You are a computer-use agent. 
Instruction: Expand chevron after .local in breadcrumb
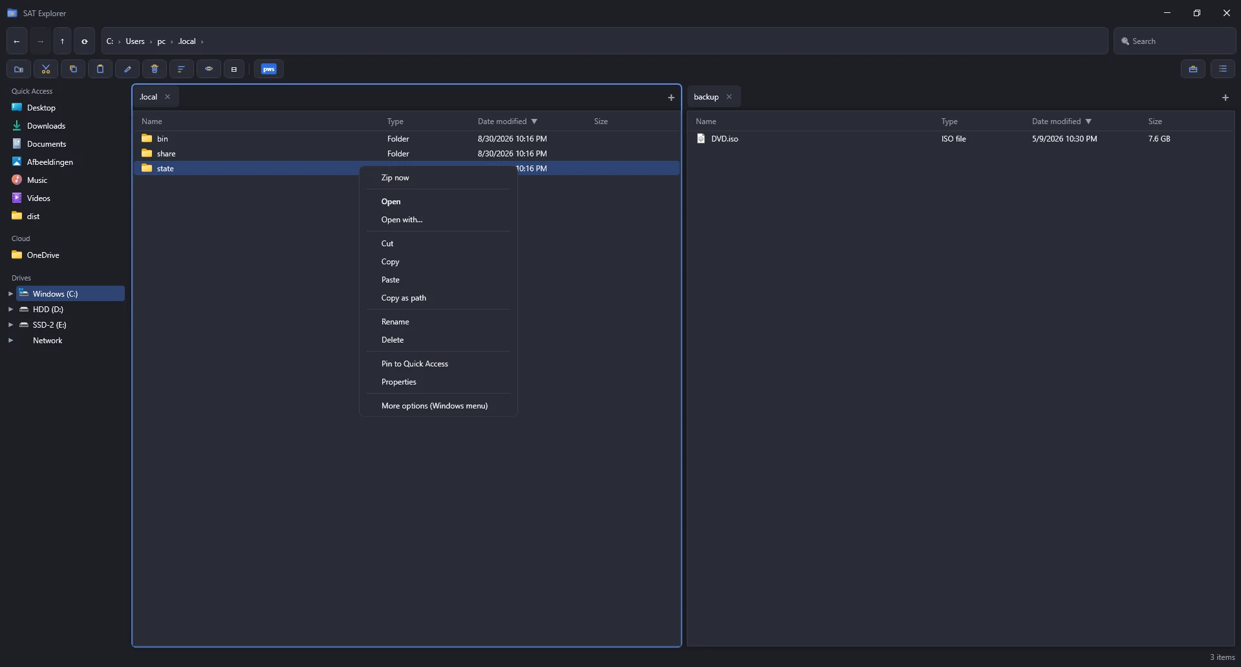click(x=202, y=41)
